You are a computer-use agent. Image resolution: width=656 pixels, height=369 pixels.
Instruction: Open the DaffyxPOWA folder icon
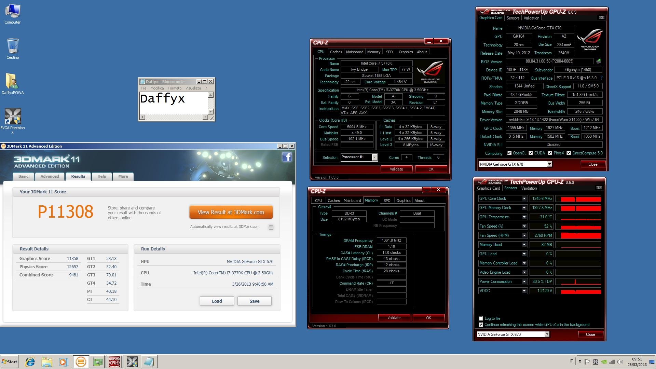13,84
